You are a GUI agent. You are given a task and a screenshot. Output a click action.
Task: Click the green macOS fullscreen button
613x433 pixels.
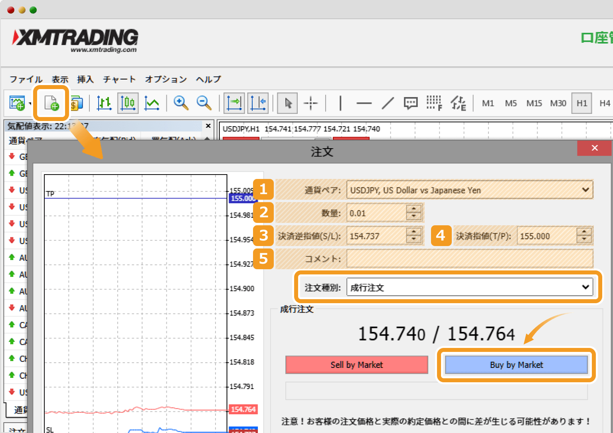(33, 10)
